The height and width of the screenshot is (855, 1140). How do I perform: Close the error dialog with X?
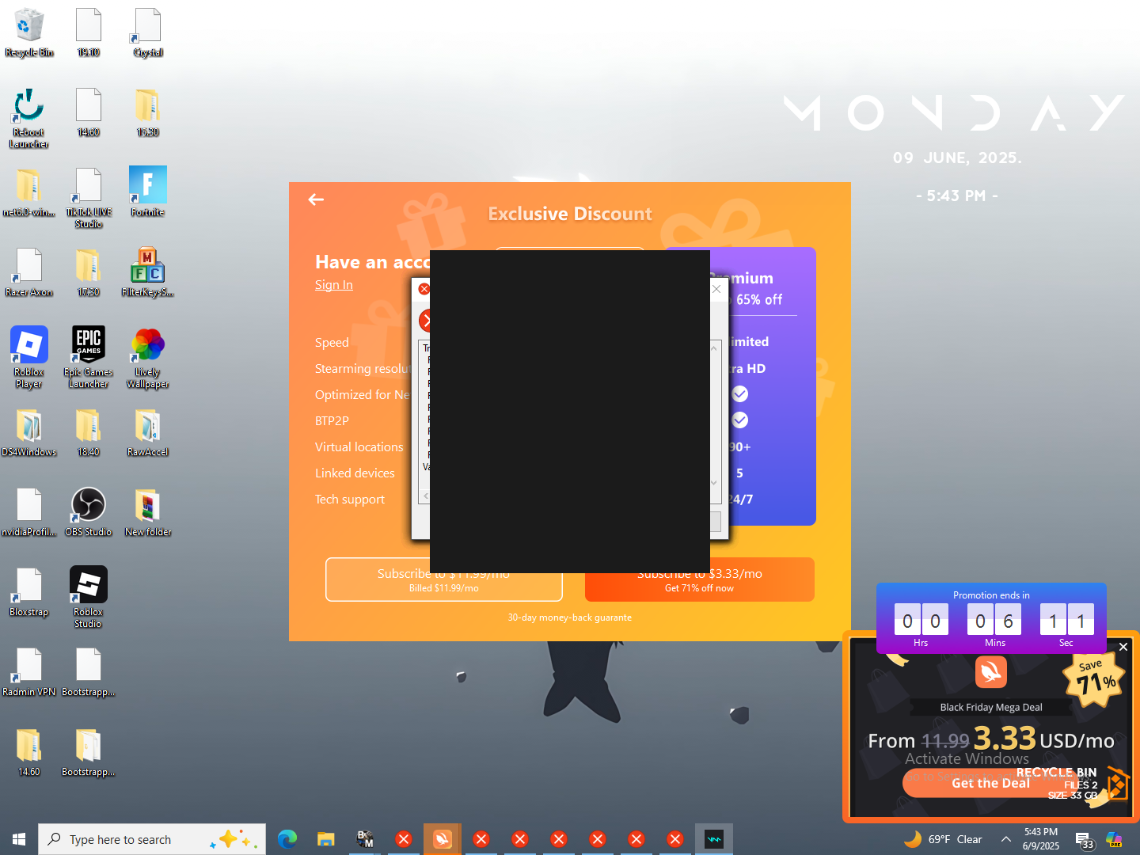716,289
